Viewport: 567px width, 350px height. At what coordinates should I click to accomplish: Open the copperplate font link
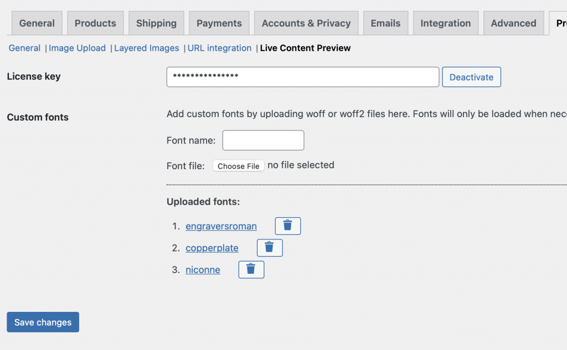[x=212, y=248]
